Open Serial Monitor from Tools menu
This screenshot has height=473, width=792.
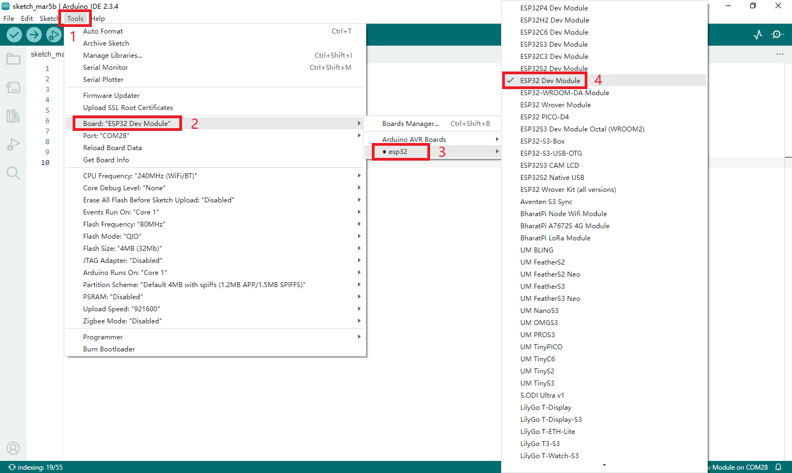point(216,68)
